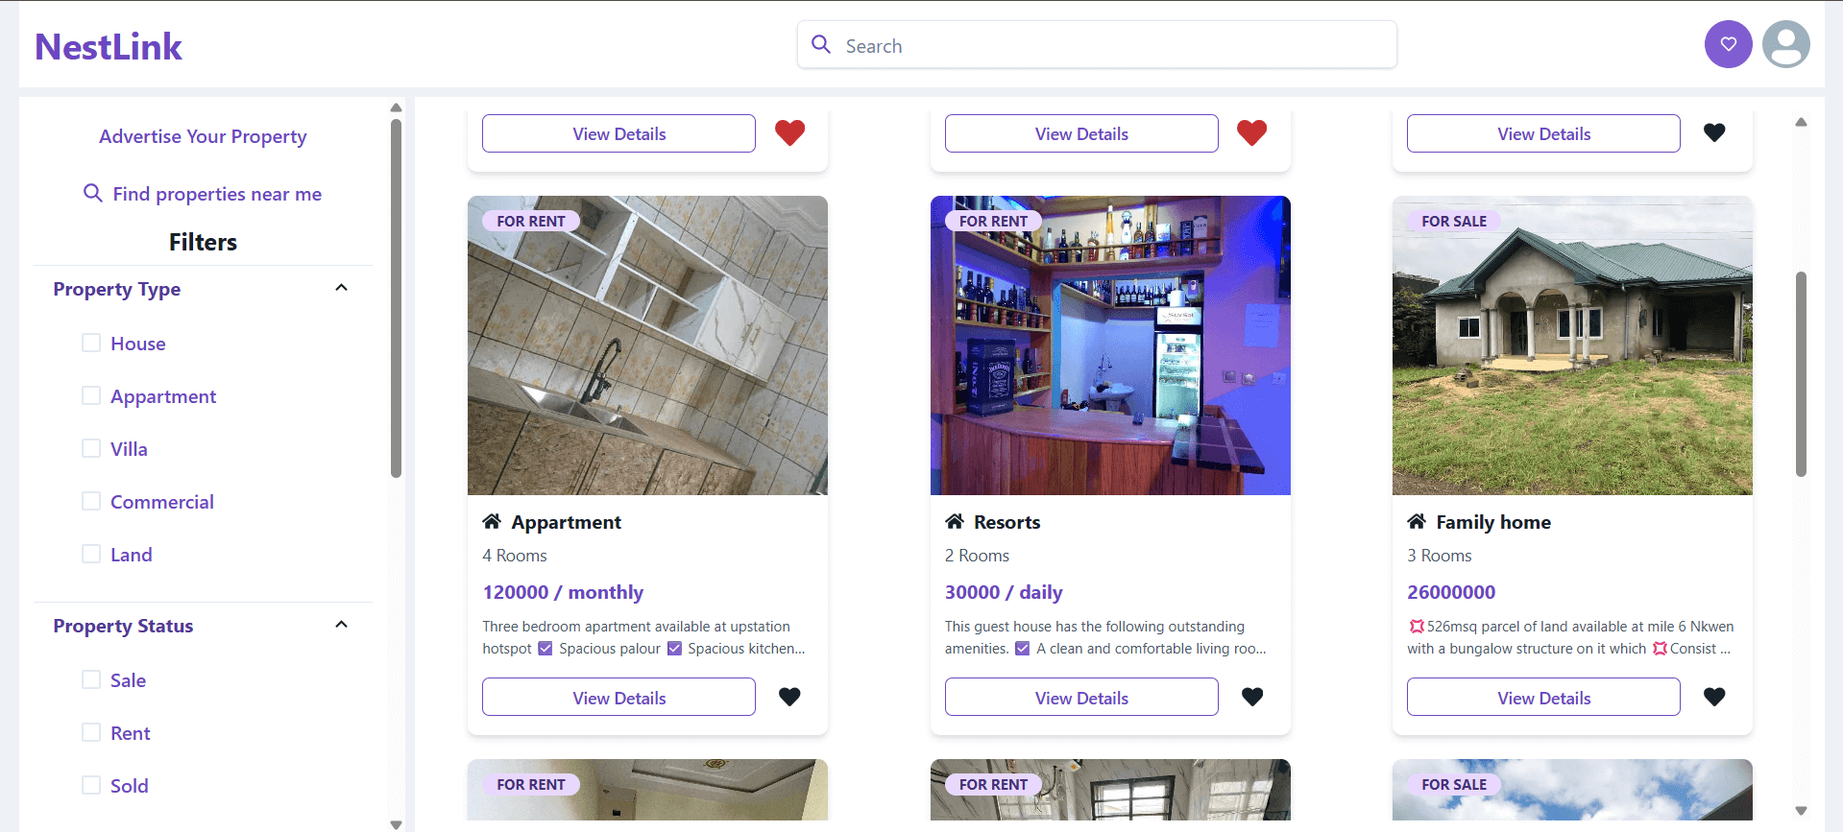Click View Details in top-right card
The image size is (1843, 832).
pyautogui.click(x=1543, y=133)
